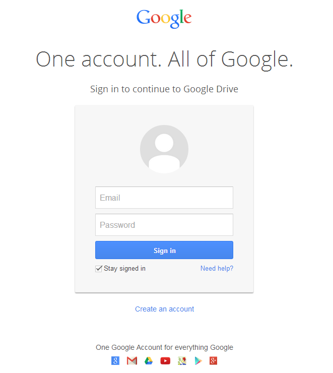Click the colorful Google logo at top
This screenshot has height=373, width=333.
point(164,19)
